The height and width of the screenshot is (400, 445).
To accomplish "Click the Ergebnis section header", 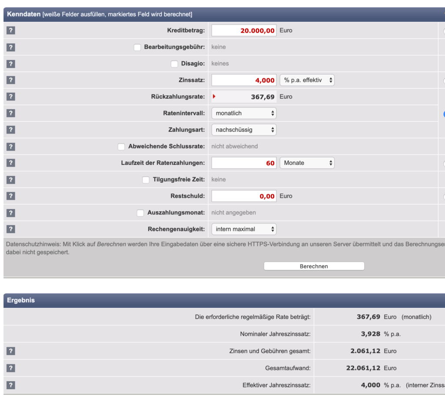I will pos(224,300).
